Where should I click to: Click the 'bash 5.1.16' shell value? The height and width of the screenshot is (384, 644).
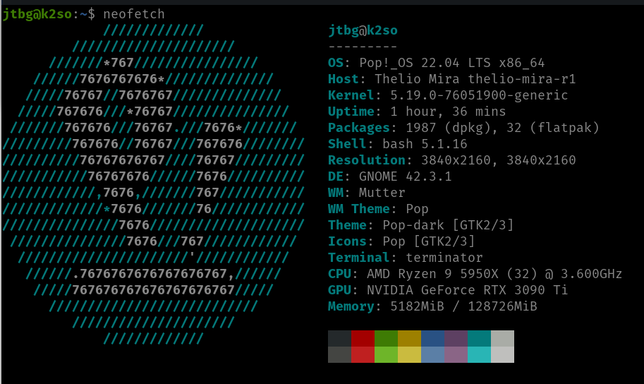tap(425, 144)
